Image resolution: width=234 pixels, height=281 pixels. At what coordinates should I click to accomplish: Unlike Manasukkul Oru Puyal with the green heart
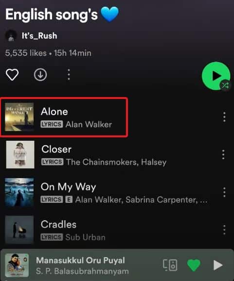pos(194,265)
